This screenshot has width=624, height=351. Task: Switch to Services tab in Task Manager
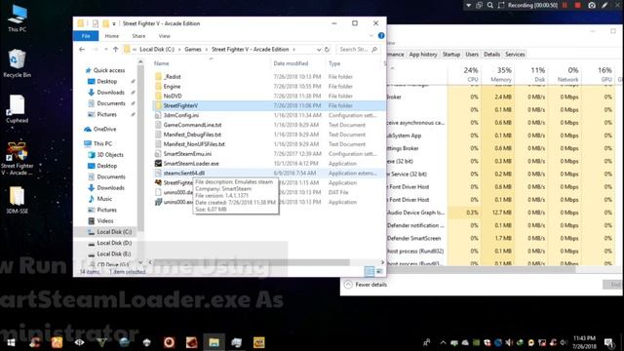(x=515, y=55)
